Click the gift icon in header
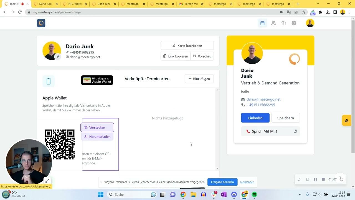The image size is (355, 200). point(283,23)
